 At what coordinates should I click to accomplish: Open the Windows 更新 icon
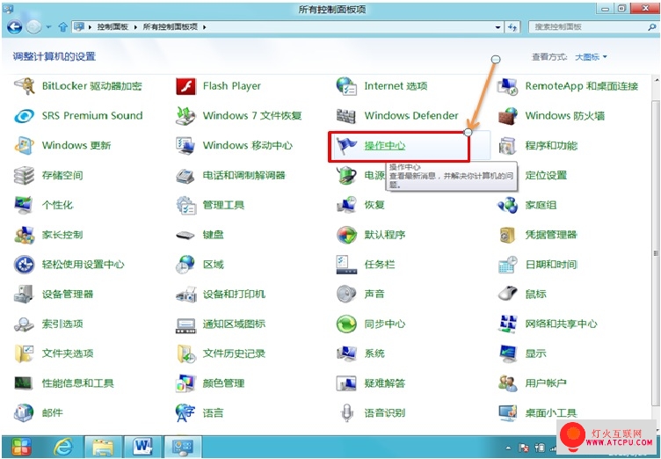coord(24,146)
